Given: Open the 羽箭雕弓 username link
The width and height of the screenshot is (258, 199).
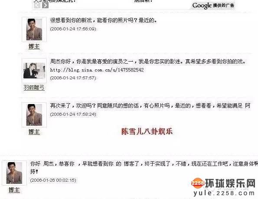Looking at the screenshot, I should tap(34, 87).
